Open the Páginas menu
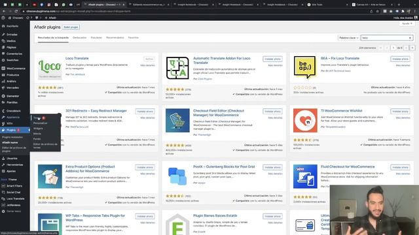Image resolution: width=419 pixels, height=235 pixels. point(11,48)
